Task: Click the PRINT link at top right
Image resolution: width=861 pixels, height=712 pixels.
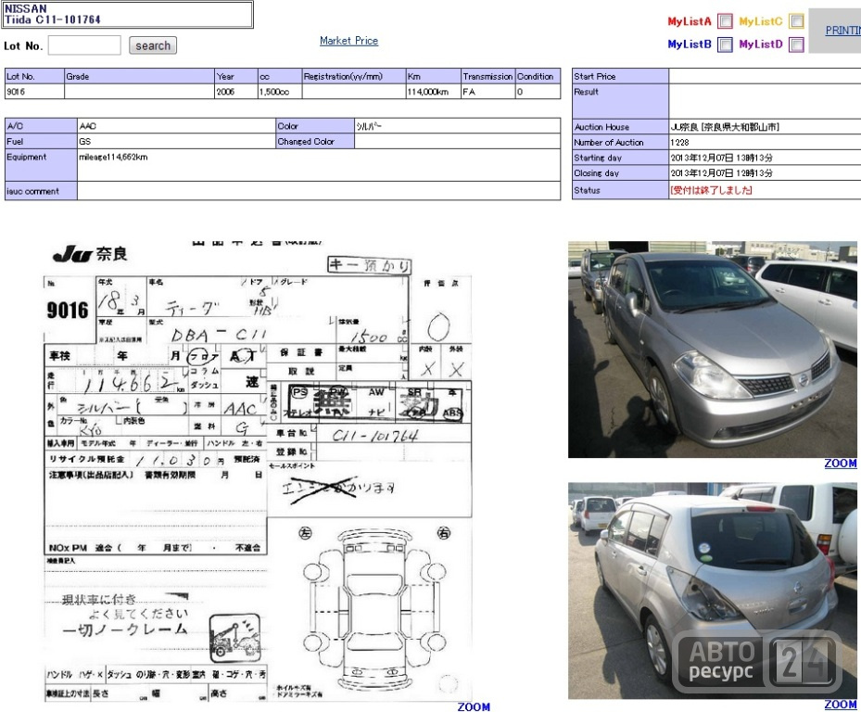Action: (x=842, y=31)
